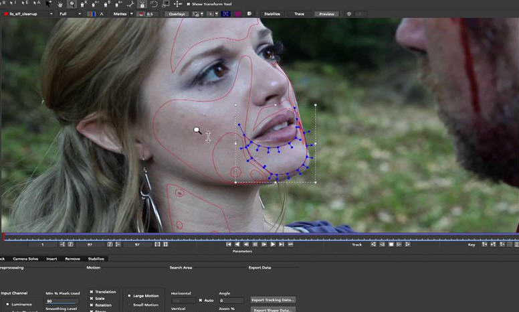
Task: Click the magenta color swatch
Action: pyautogui.click(x=237, y=14)
